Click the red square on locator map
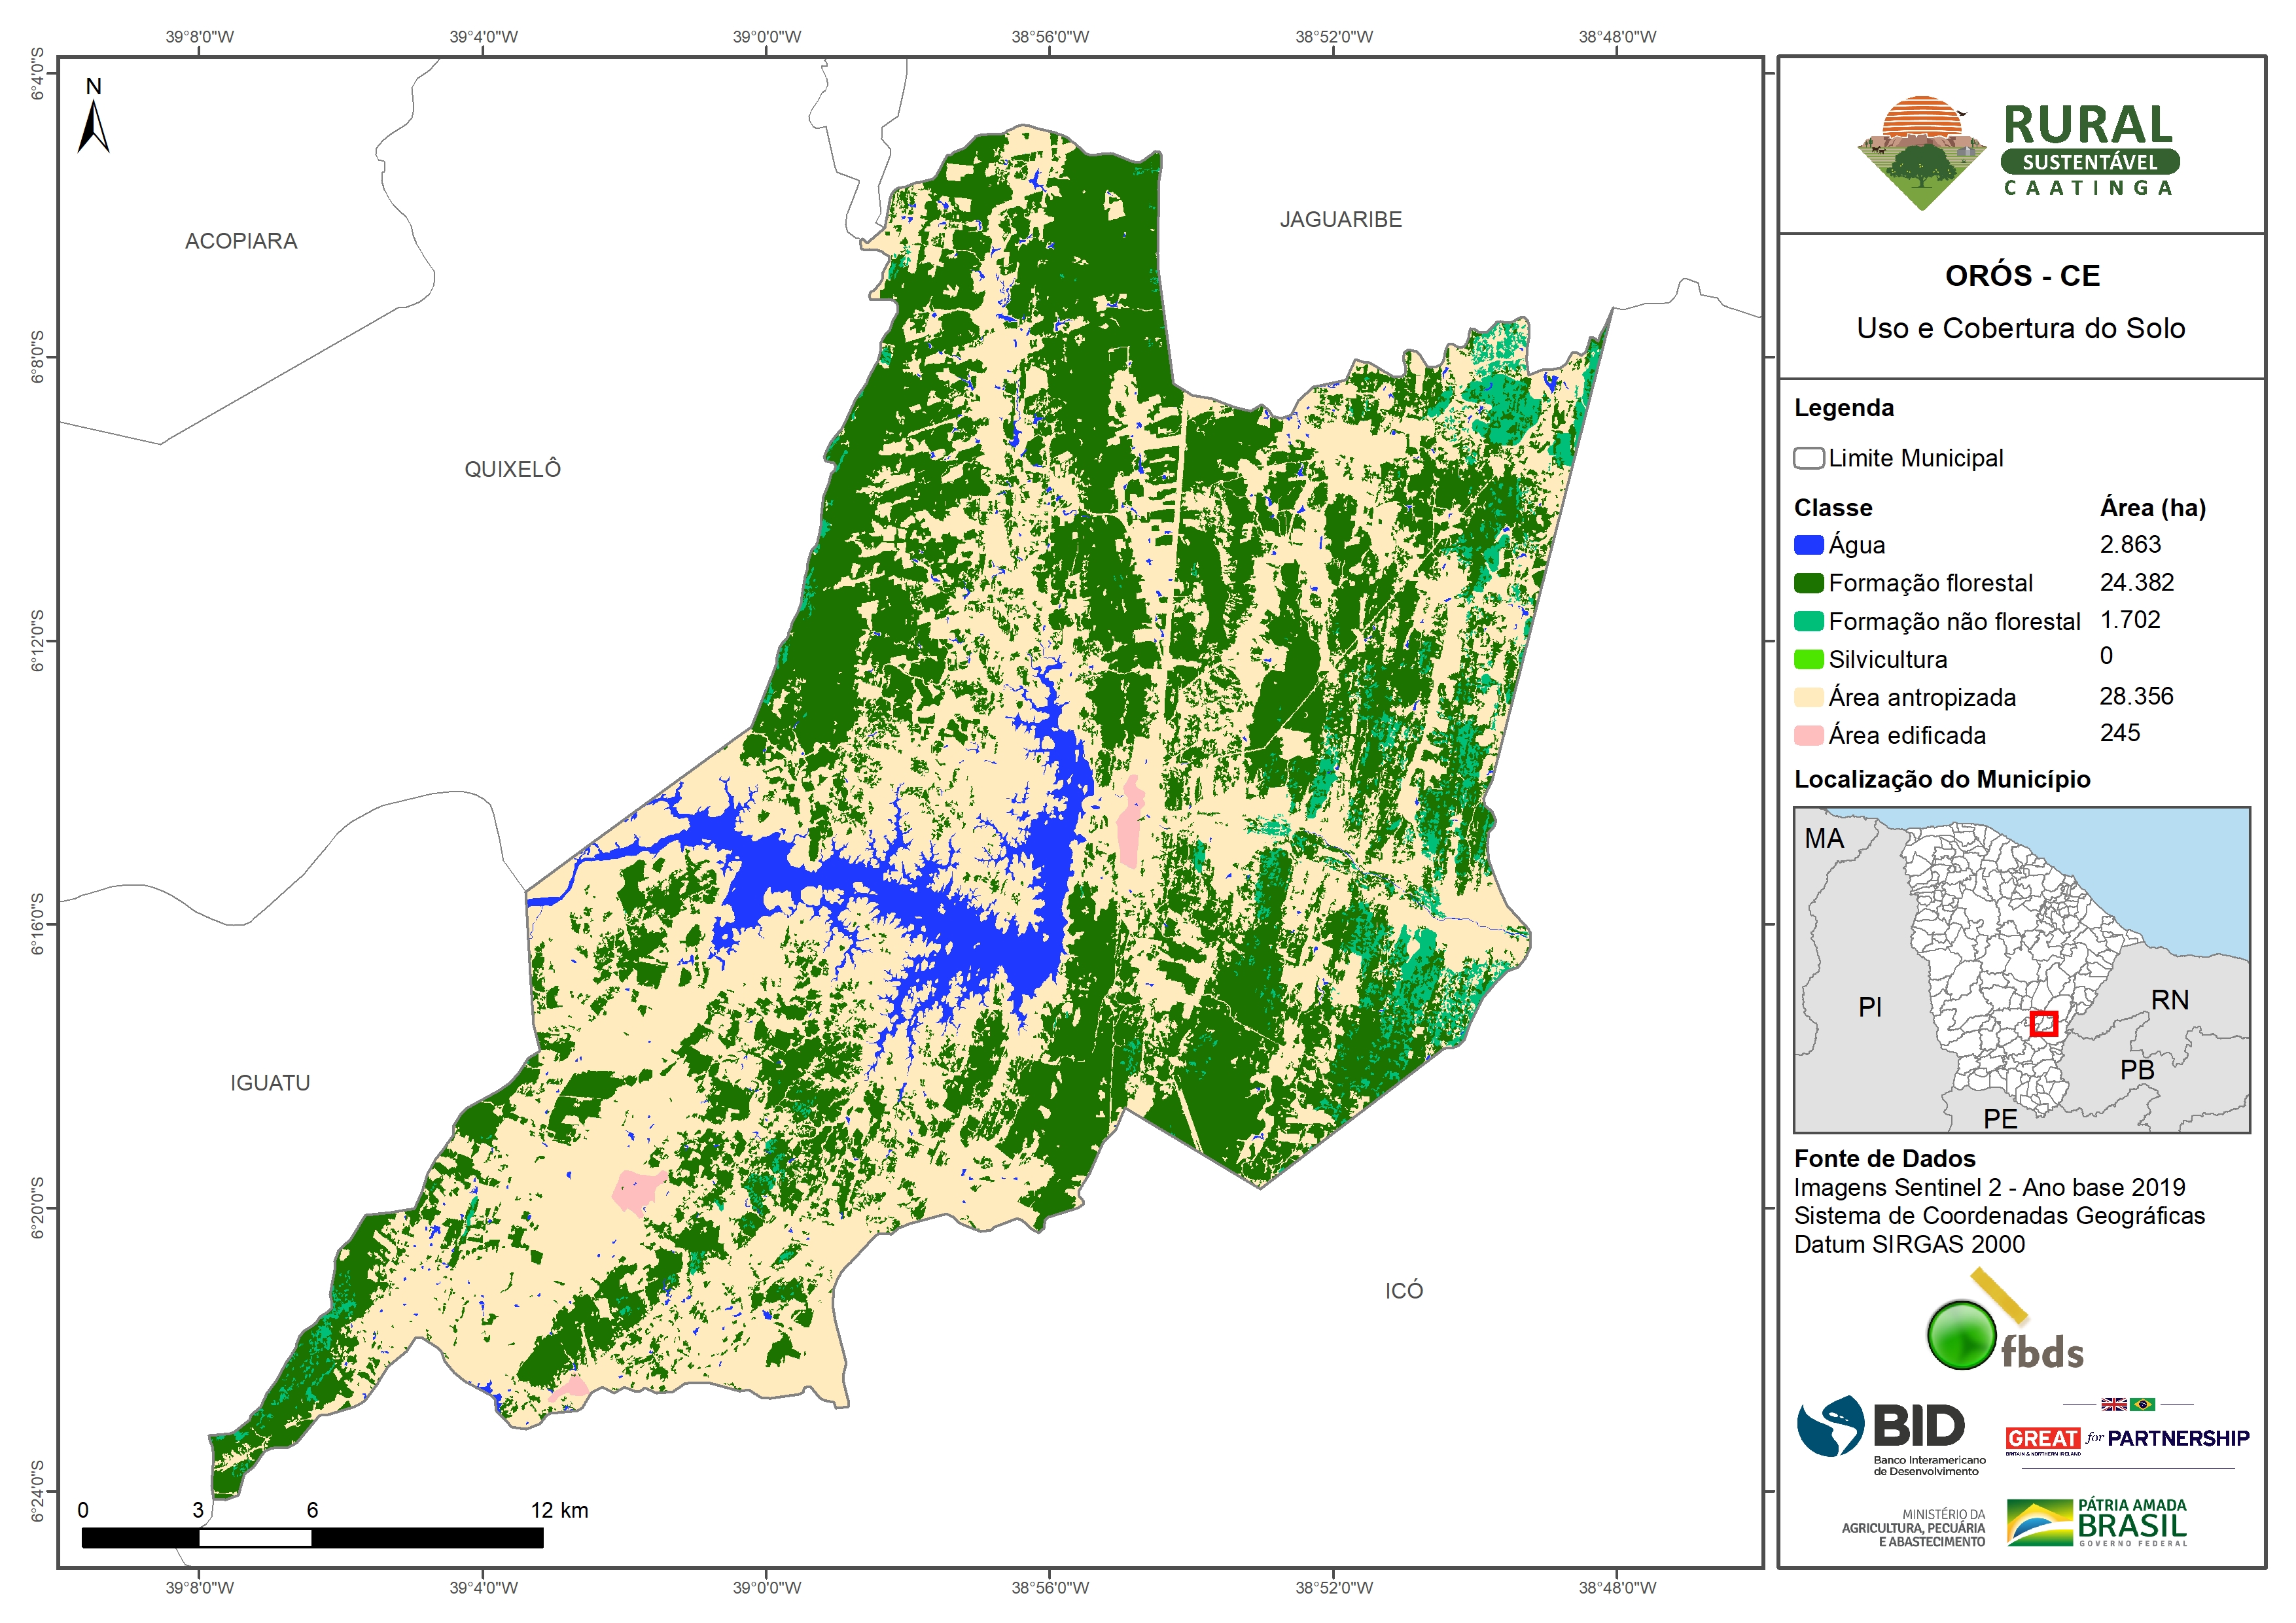Viewport: 2296px width, 1623px height. point(2043,1023)
